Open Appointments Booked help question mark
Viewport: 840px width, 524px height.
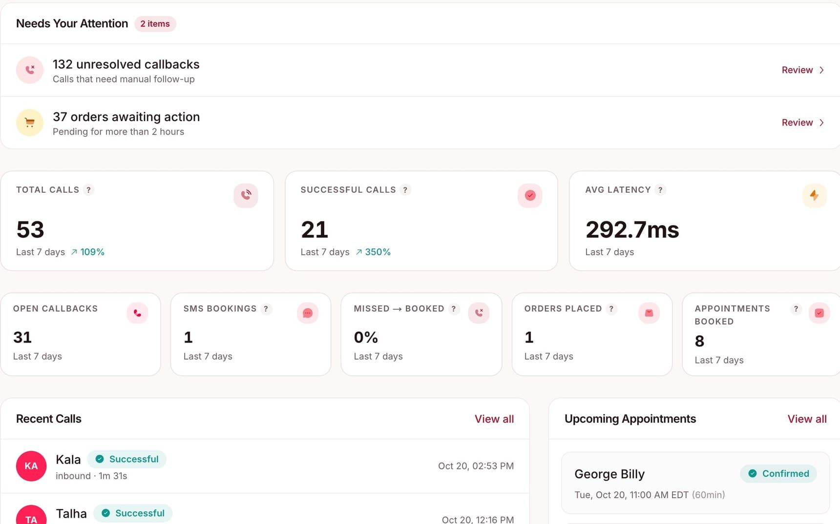click(x=796, y=309)
